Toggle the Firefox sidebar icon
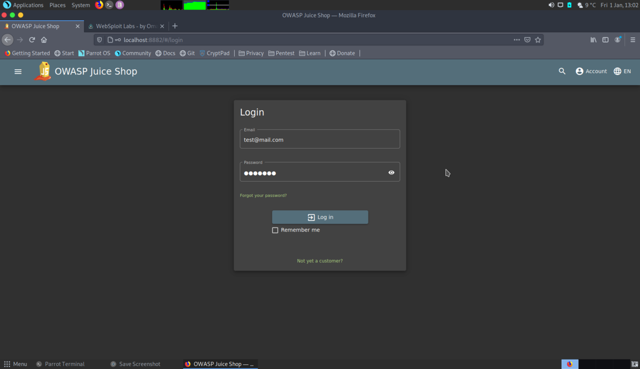 605,40
